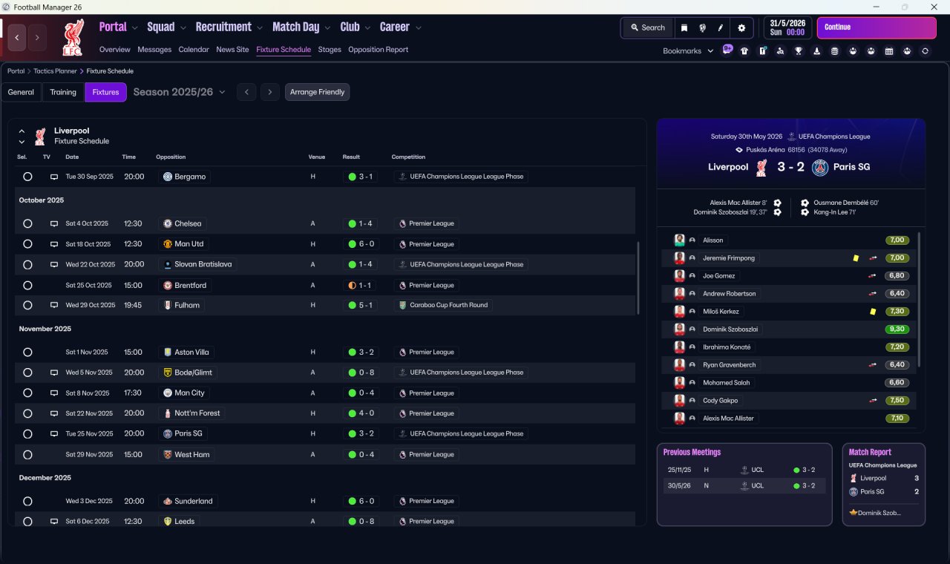
Task: Open the General view button
Action: coord(21,92)
